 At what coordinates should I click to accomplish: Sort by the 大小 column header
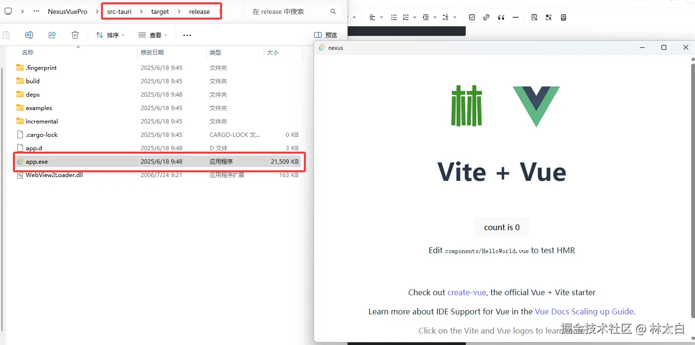[273, 53]
